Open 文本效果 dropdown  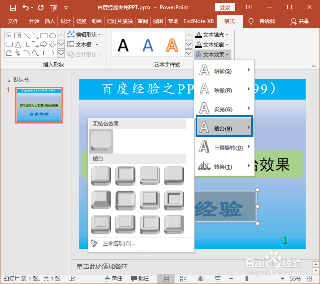click(212, 54)
